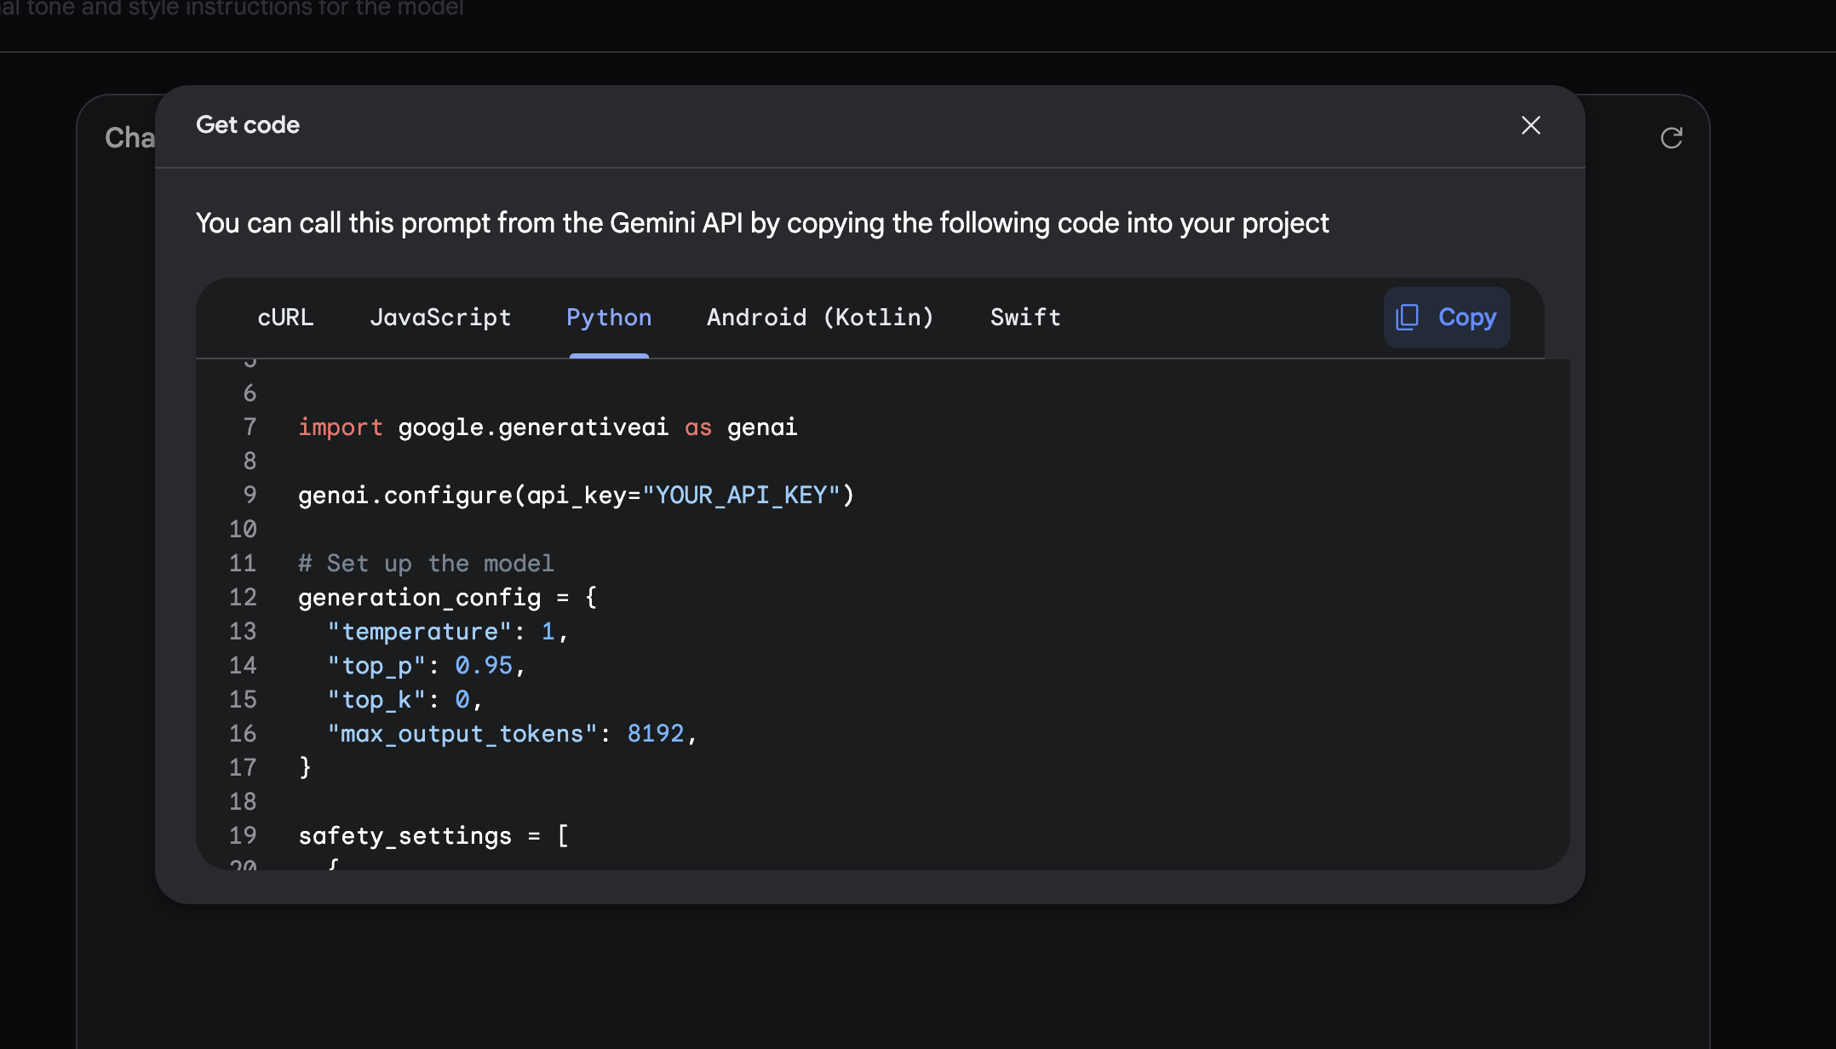Viewport: 1836px width, 1049px height.
Task: Switch to the cURL tab
Action: [285, 318]
